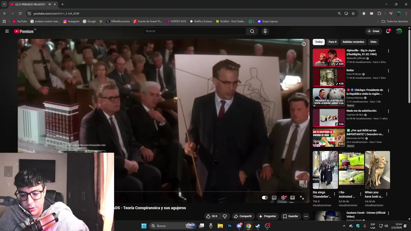This screenshot has width=411, height=231.
Task: Open options menu for Alphaville Big In Japan
Action: pyautogui.click(x=388, y=51)
